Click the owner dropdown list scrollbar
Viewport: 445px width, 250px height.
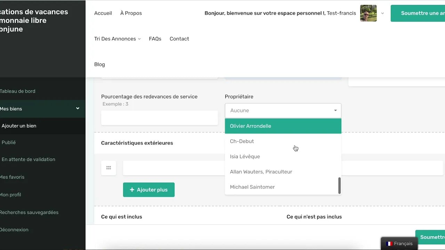(x=339, y=186)
